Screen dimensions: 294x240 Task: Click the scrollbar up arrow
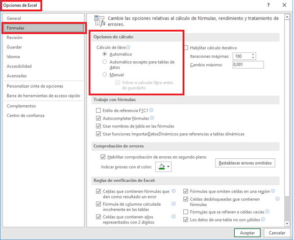[x=287, y=17]
